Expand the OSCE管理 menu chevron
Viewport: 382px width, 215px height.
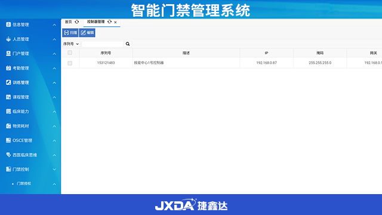(54, 141)
